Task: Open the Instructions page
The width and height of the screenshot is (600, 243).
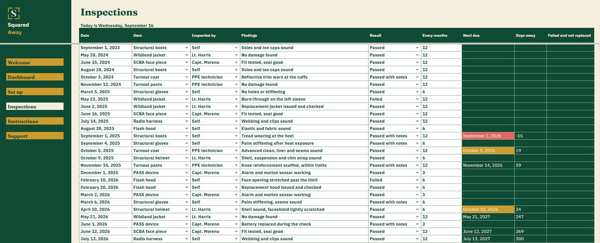Action: [35, 121]
